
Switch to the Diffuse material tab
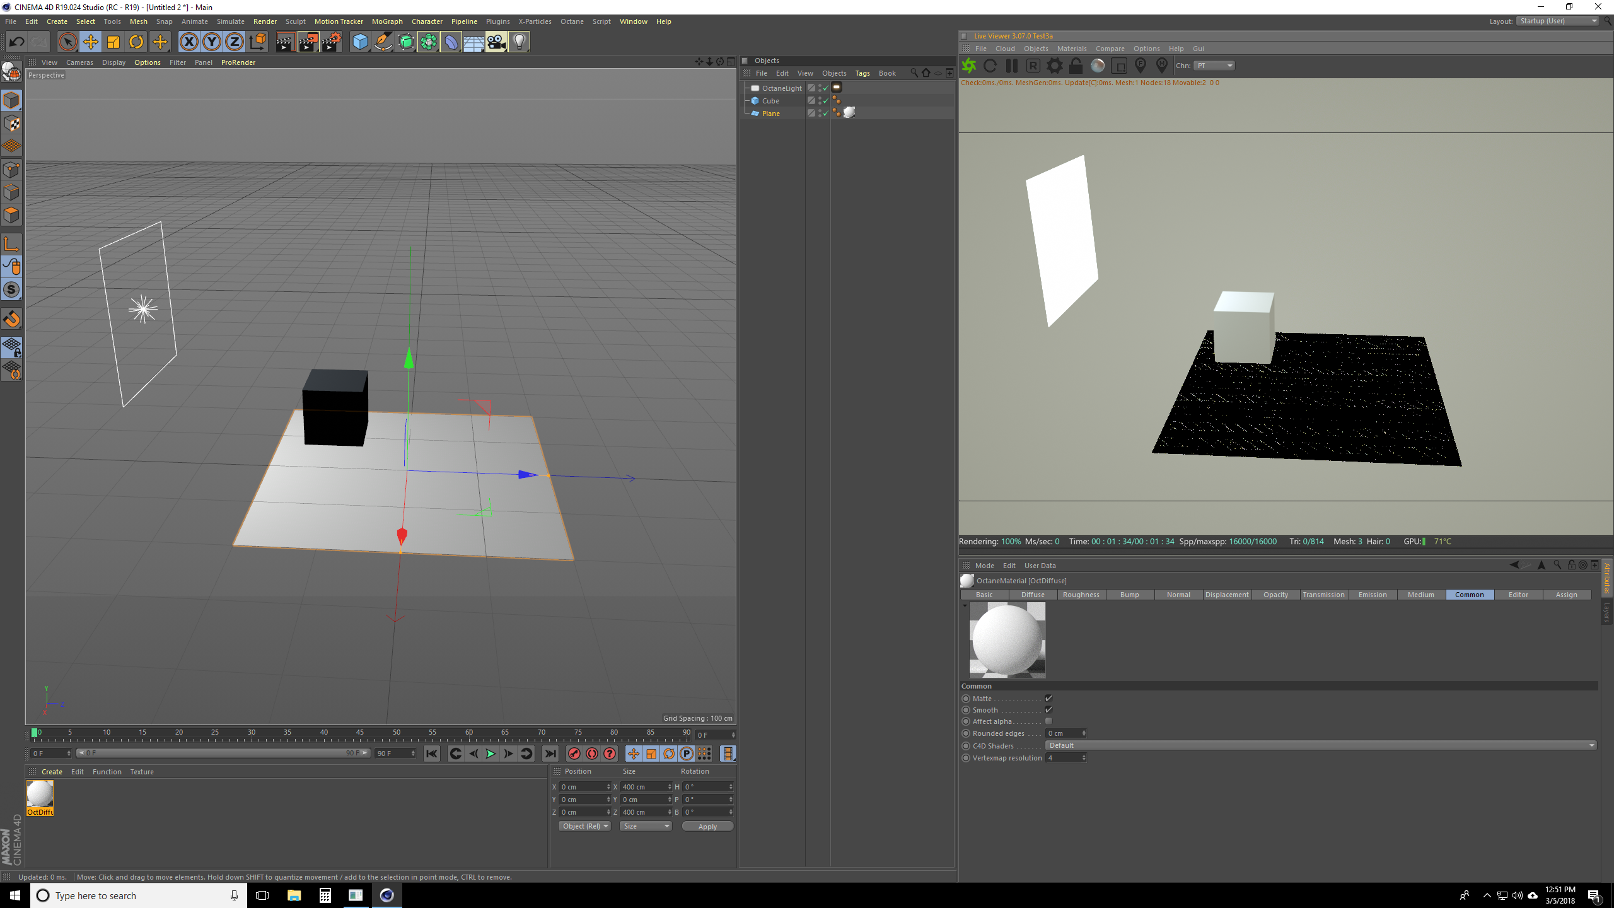coord(1033,595)
